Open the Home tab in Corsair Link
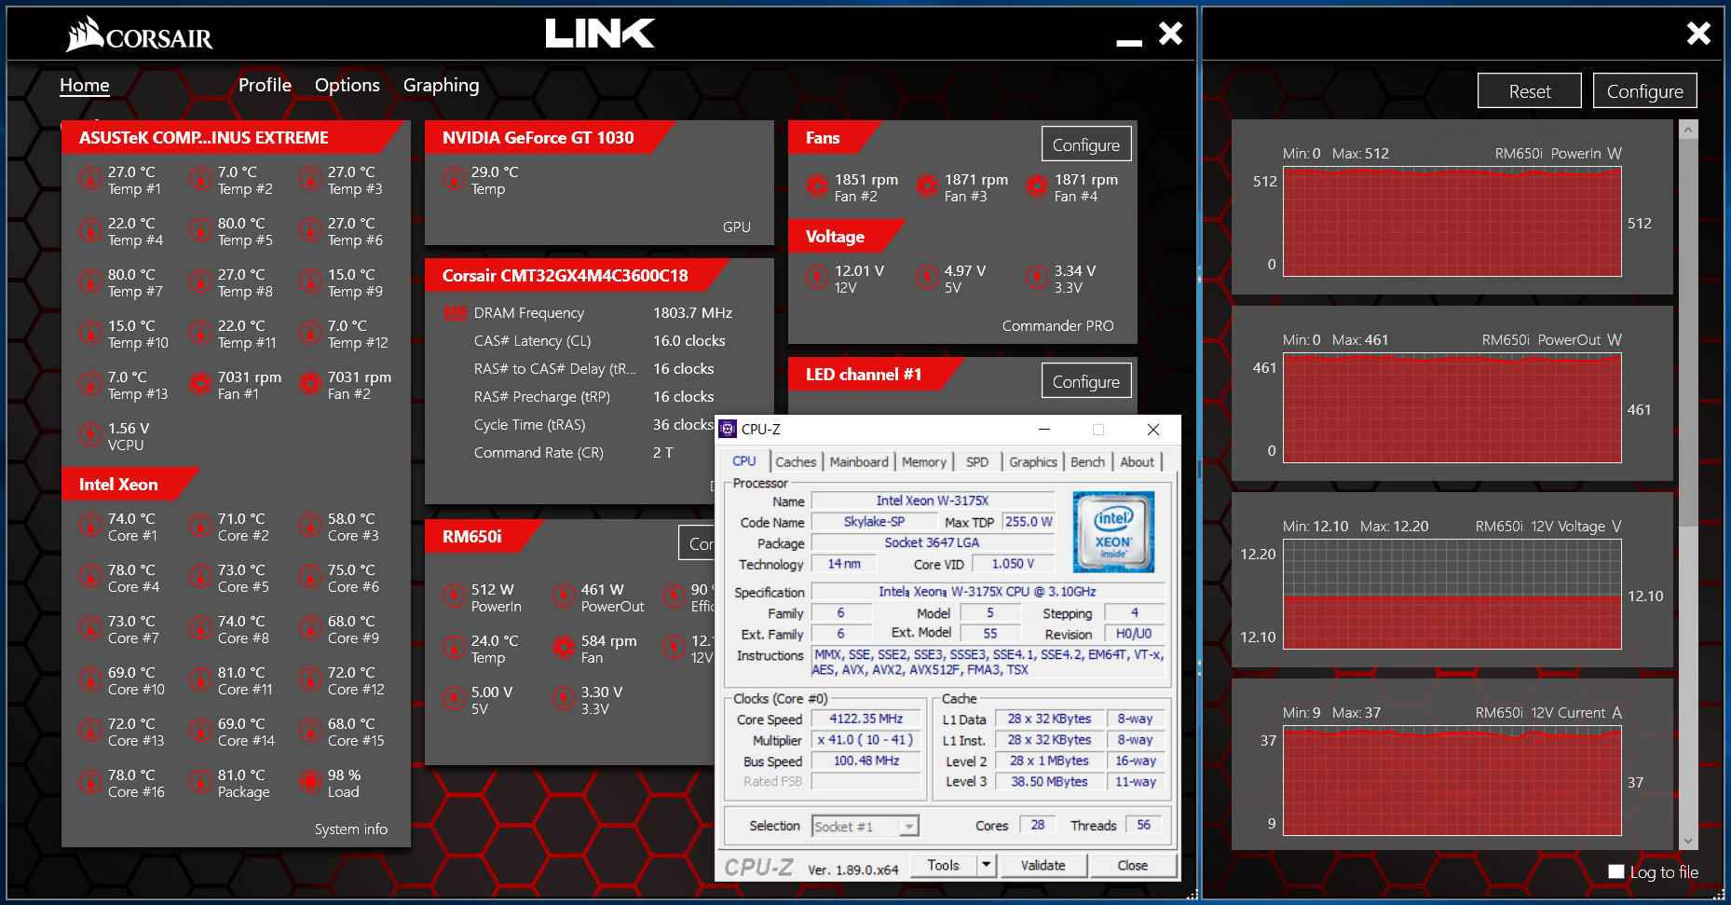Viewport: 1731px width, 905px height. tap(85, 85)
